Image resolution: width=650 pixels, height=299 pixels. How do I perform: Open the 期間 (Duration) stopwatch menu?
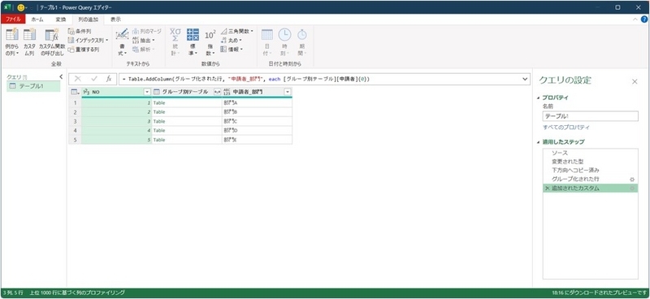(x=301, y=42)
